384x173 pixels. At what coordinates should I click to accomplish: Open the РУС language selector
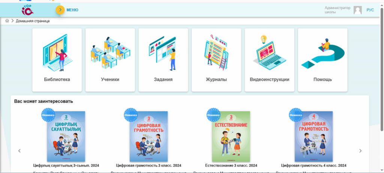(370, 10)
